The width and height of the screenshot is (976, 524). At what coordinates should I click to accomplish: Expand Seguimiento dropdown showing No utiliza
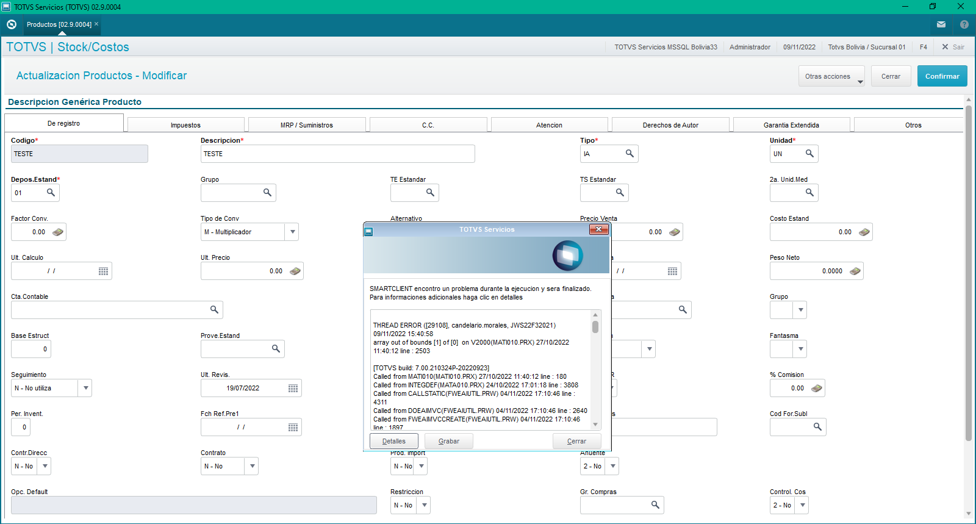(x=86, y=388)
